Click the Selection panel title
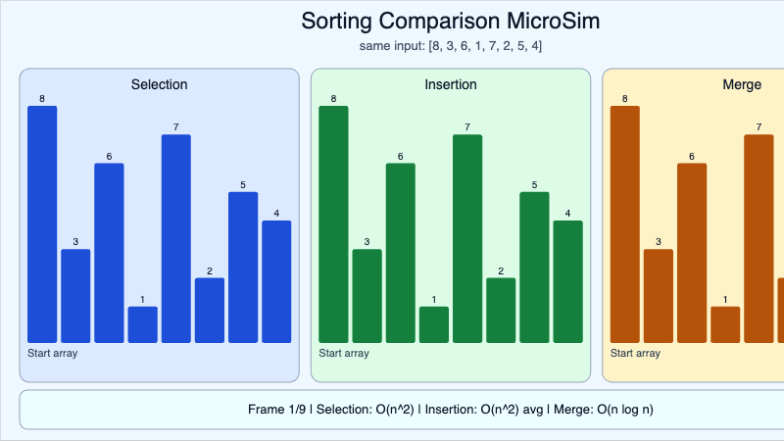This screenshot has width=784, height=441. click(x=159, y=85)
